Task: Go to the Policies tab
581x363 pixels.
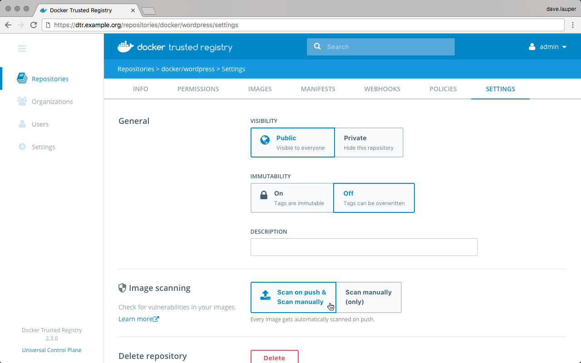Action: tap(443, 89)
